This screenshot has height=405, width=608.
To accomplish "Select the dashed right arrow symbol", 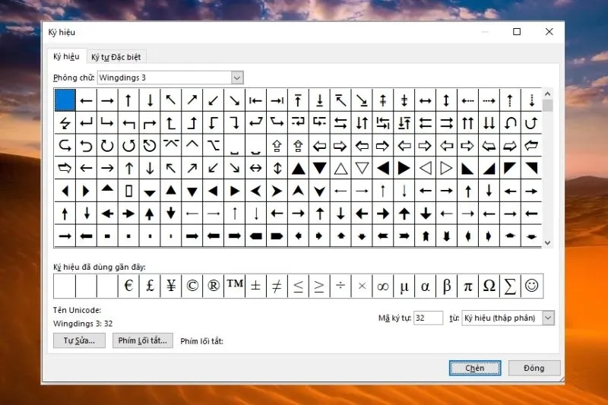I will 489,100.
